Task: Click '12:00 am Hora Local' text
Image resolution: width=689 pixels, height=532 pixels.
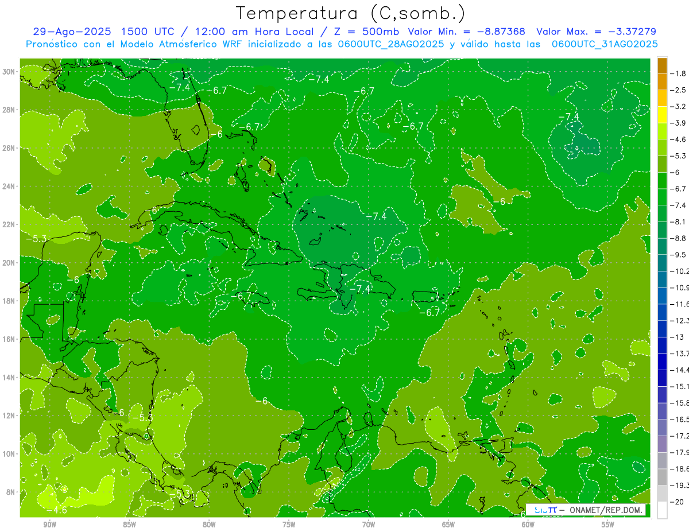Action: pyautogui.click(x=253, y=32)
